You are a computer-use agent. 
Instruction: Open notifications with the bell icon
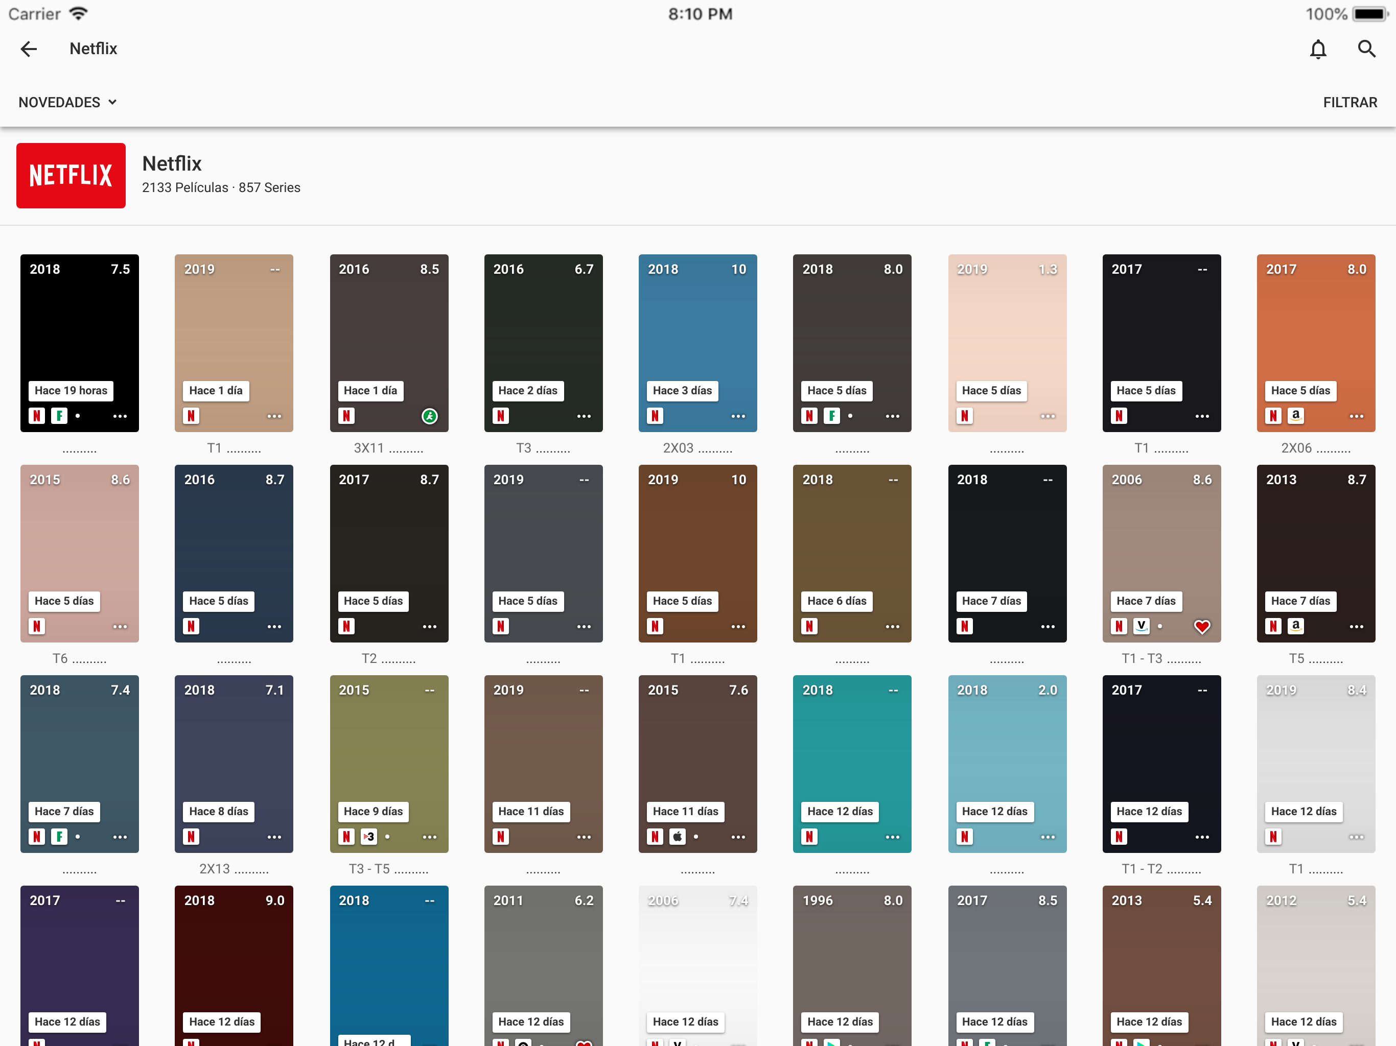point(1318,49)
